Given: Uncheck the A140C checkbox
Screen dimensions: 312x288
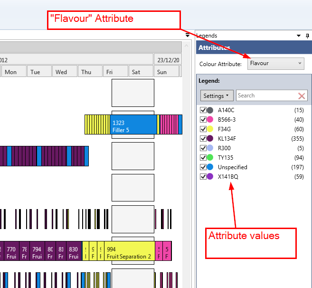Looking at the screenshot, I should click(x=203, y=110).
